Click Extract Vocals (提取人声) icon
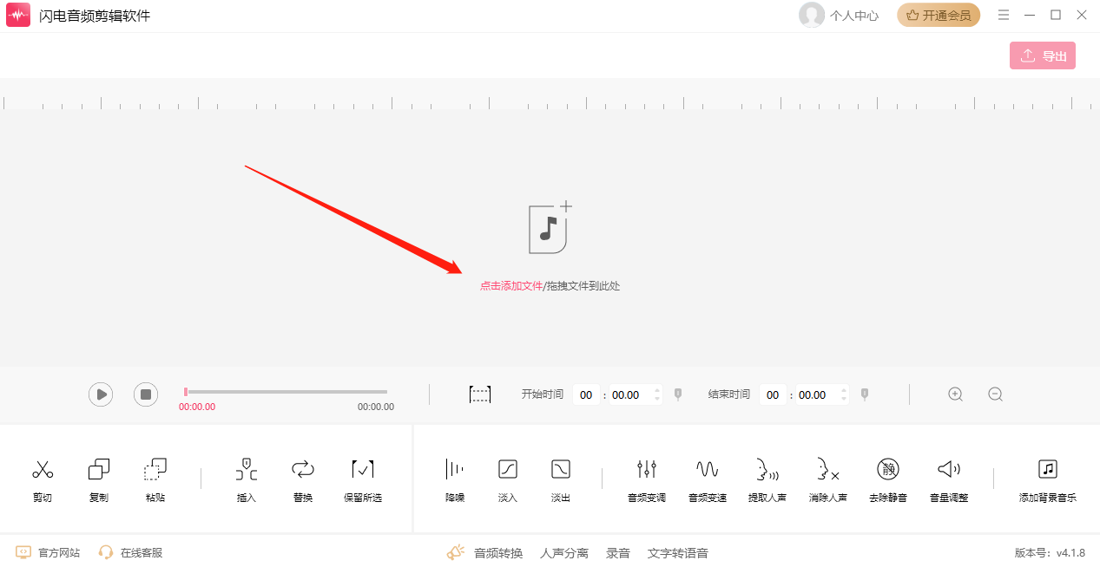 click(767, 470)
